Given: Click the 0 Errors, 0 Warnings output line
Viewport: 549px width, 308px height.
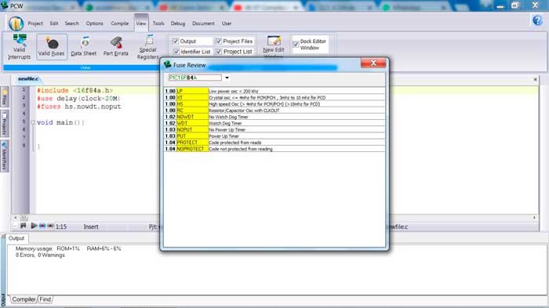Looking at the screenshot, I should (x=40, y=255).
